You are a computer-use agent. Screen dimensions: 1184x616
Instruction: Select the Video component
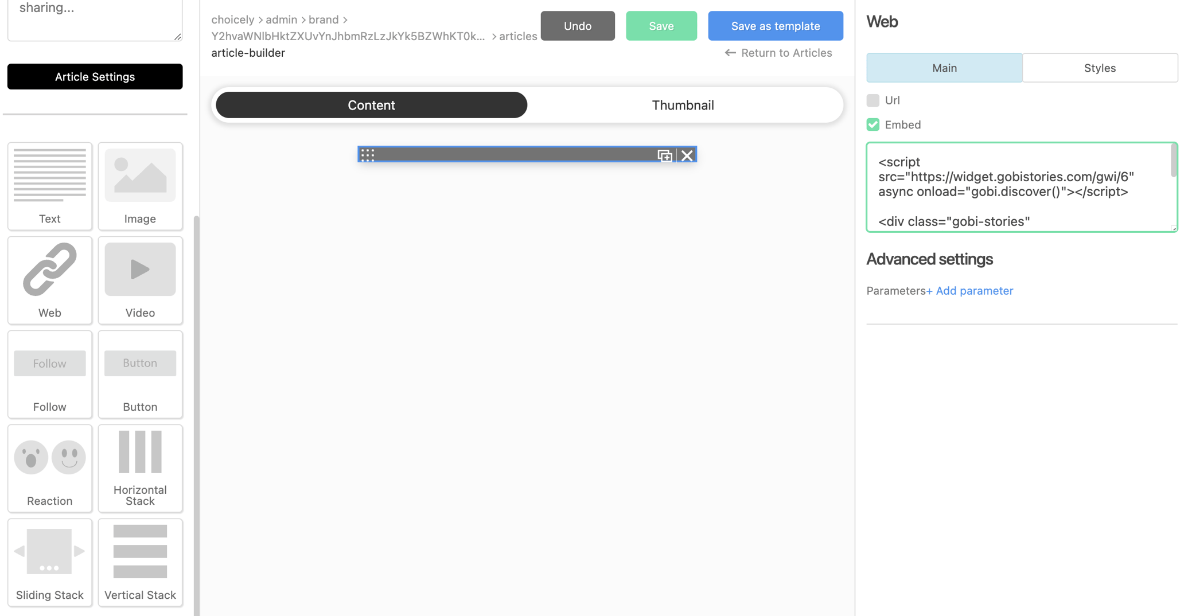click(140, 280)
